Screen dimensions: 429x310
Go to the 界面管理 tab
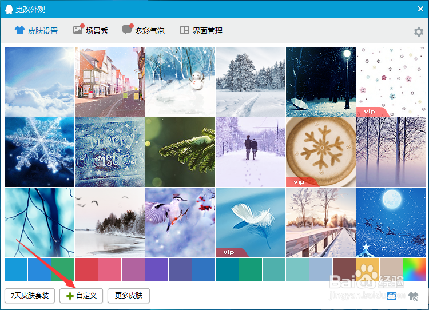pyautogui.click(x=201, y=31)
